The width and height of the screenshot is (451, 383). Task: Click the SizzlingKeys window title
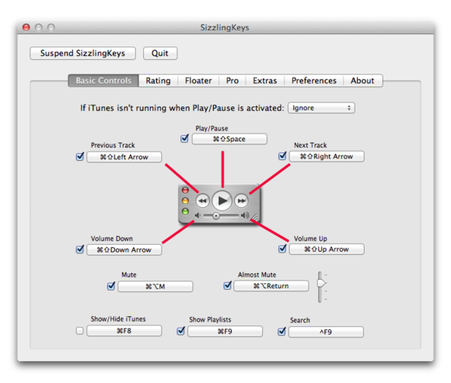(225, 28)
